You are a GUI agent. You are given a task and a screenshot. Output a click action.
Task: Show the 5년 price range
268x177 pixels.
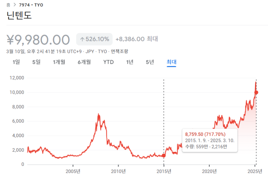(x=150, y=62)
